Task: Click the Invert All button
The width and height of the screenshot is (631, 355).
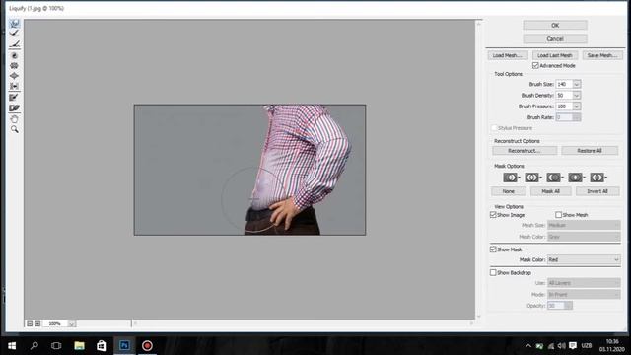Action: [x=597, y=191]
